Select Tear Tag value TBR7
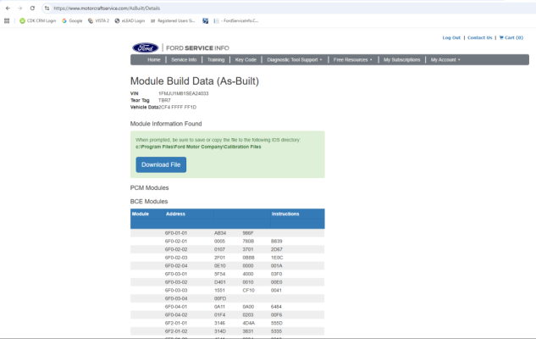This screenshot has width=536, height=339. [x=164, y=100]
